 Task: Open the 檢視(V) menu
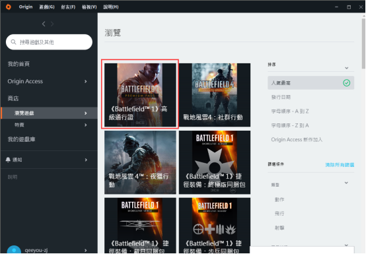point(89,7)
